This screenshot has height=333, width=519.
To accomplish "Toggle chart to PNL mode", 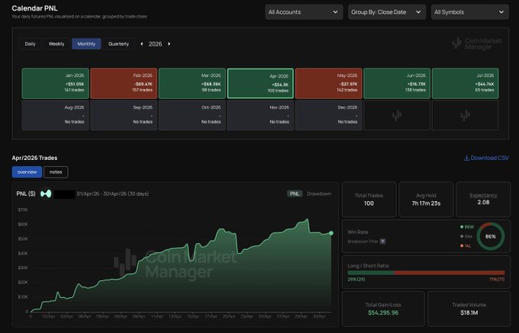I will pos(295,194).
